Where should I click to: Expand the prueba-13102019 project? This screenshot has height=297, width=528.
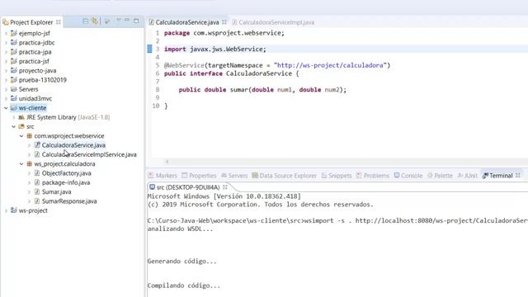point(6,80)
